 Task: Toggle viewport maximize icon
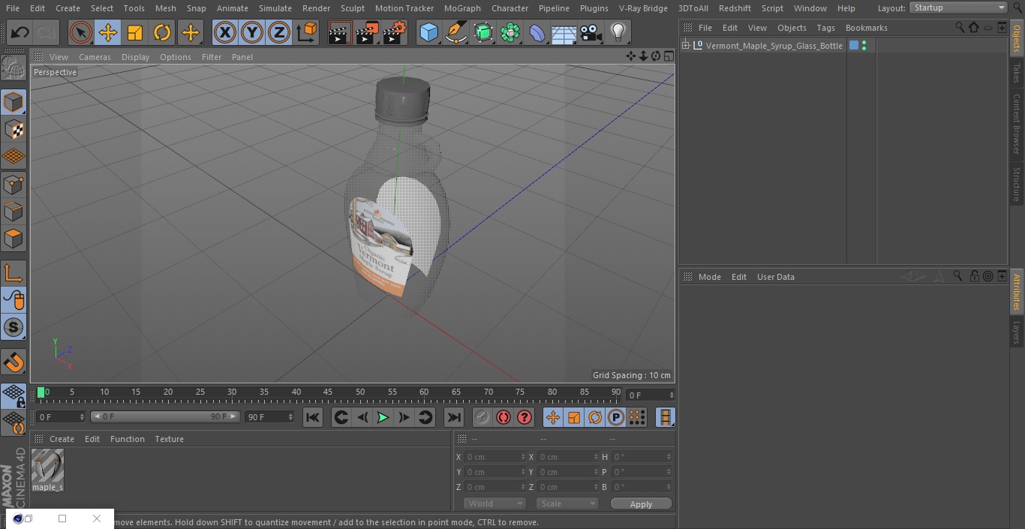pos(668,56)
